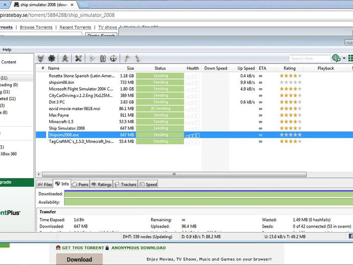Image resolution: width=353 pixels, height=265 pixels.
Task: Click the Stop torrent toolbar icon
Action: coord(113,58)
